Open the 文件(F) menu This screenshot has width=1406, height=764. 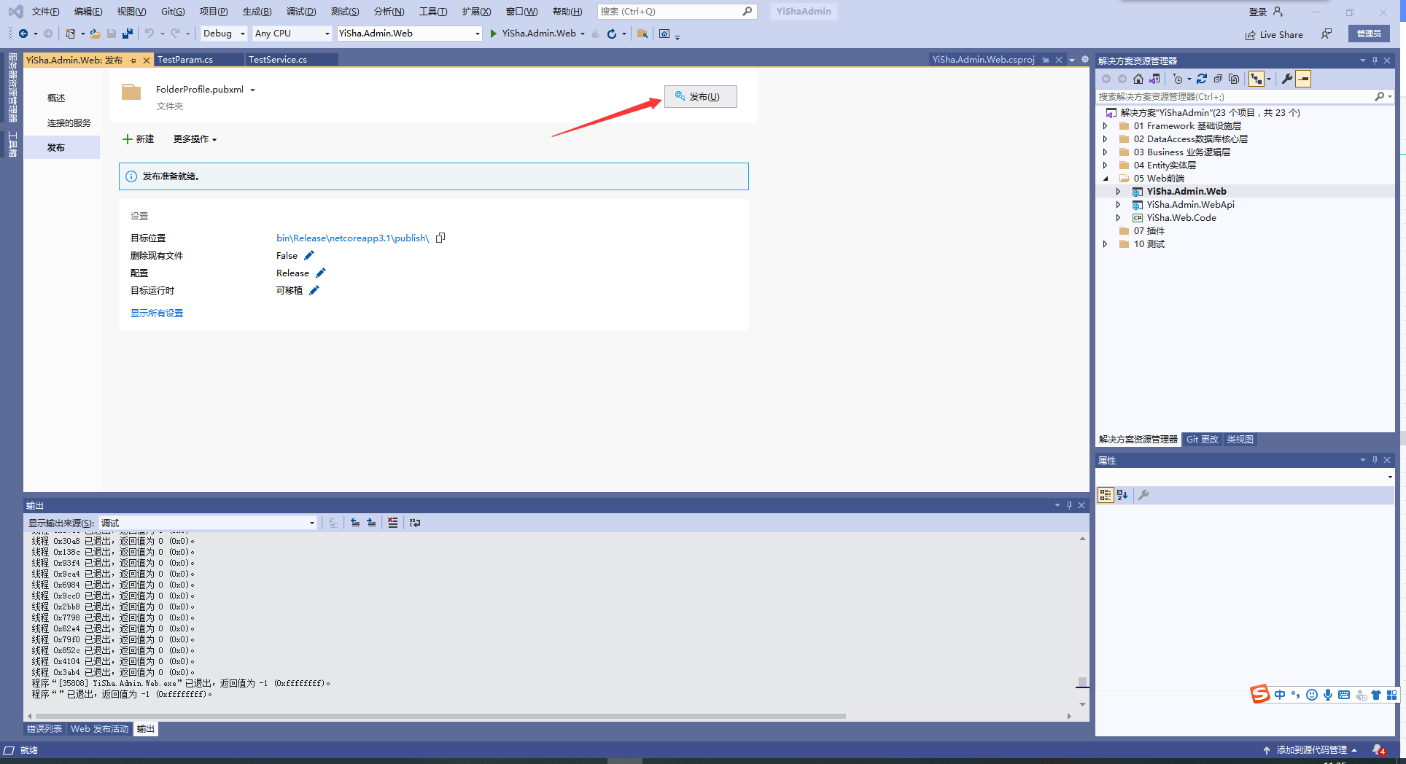click(45, 12)
